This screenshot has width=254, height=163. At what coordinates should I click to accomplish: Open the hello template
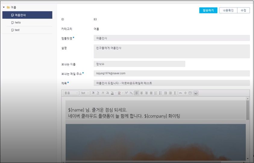click(x=17, y=23)
